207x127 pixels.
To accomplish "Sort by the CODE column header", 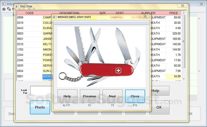I will pyautogui.click(x=29, y=13).
